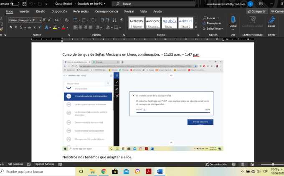This screenshot has width=284, height=176.
Task: Toggle italic K formatting
Action: click(x=16, y=27)
